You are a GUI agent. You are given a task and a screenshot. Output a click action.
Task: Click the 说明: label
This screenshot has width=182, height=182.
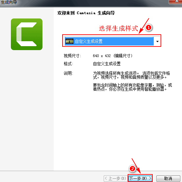[68, 73]
